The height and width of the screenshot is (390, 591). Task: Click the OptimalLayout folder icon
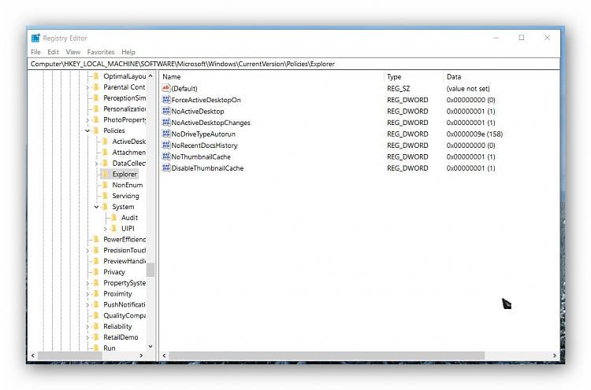click(x=96, y=76)
